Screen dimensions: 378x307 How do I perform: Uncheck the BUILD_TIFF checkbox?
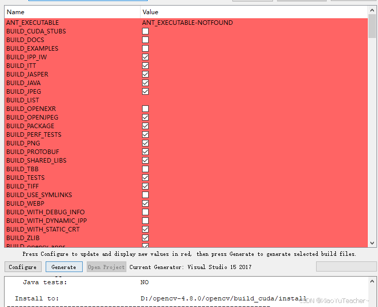[146, 186]
